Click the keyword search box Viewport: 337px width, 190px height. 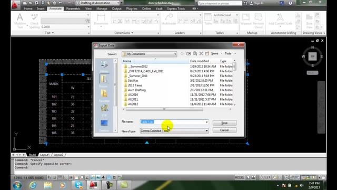click(x=220, y=3)
